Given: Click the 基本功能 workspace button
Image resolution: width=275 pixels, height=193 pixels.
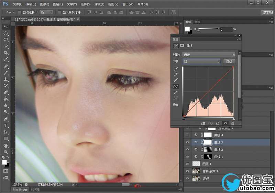Looking at the screenshot, I should coord(268,12).
